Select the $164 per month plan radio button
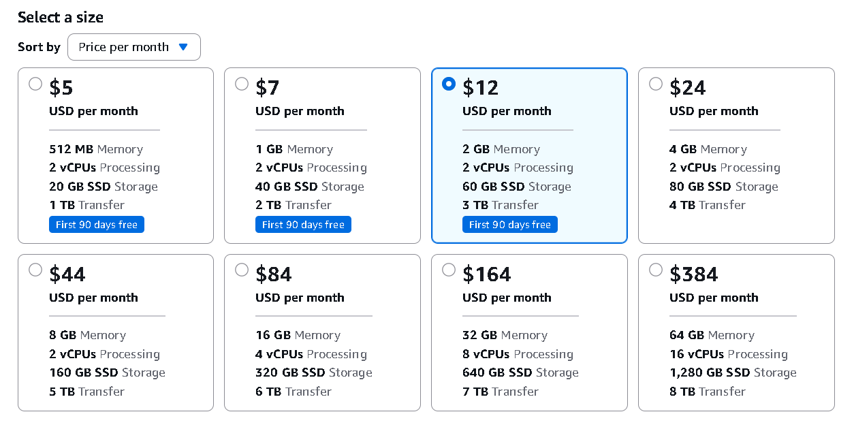 click(x=449, y=270)
